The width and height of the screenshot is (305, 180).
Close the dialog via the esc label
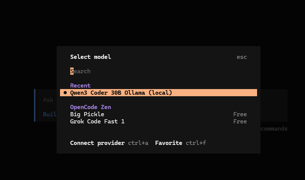pyautogui.click(x=242, y=57)
